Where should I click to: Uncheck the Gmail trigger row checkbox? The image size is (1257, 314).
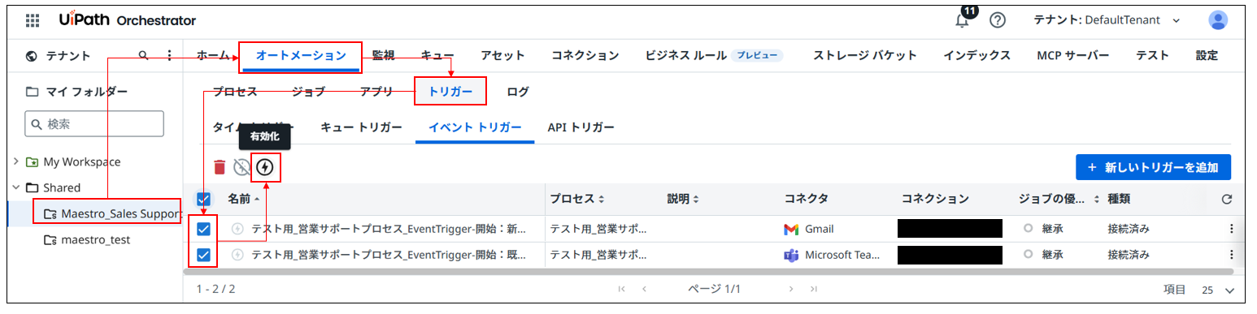(204, 229)
